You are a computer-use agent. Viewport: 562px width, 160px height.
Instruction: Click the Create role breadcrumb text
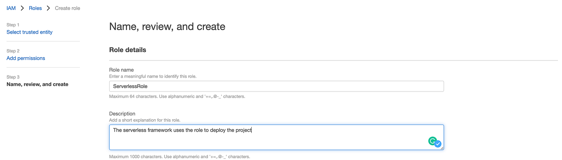coord(67,8)
